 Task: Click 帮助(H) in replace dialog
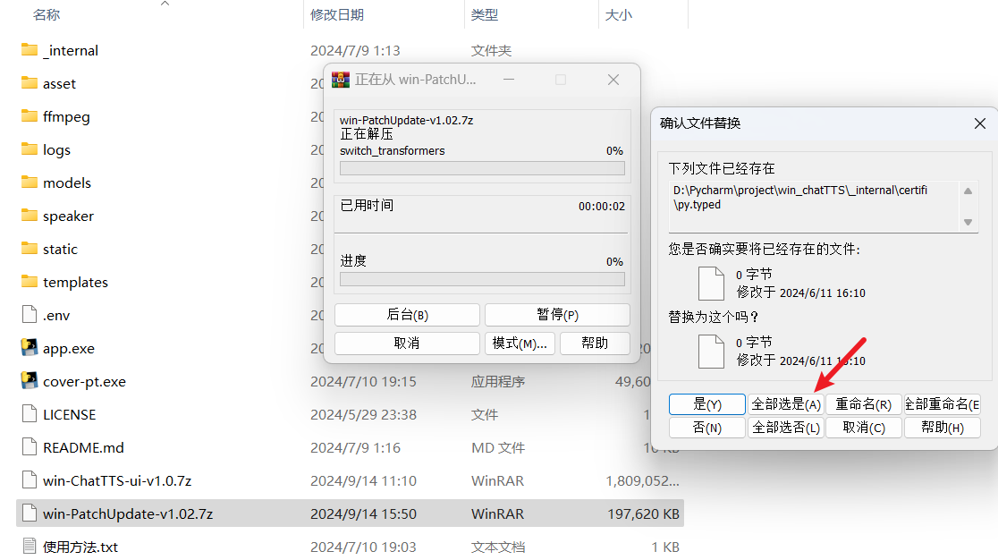click(x=942, y=428)
